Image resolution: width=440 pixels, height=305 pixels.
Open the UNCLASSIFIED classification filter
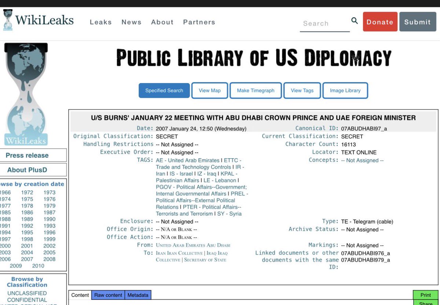pyautogui.click(x=27, y=293)
